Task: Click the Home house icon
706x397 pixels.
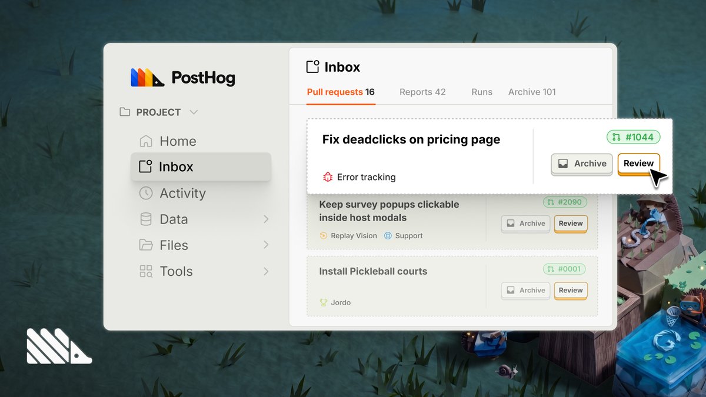Action: click(x=145, y=141)
